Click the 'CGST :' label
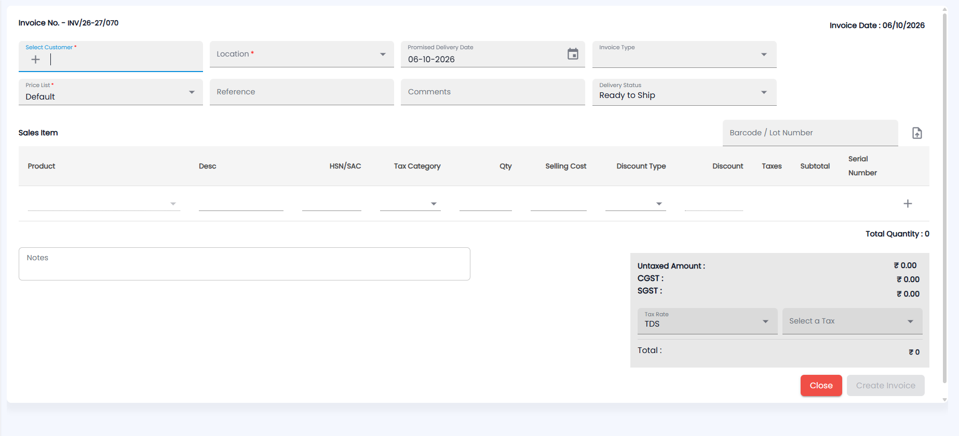The width and height of the screenshot is (959, 436). coord(651,278)
